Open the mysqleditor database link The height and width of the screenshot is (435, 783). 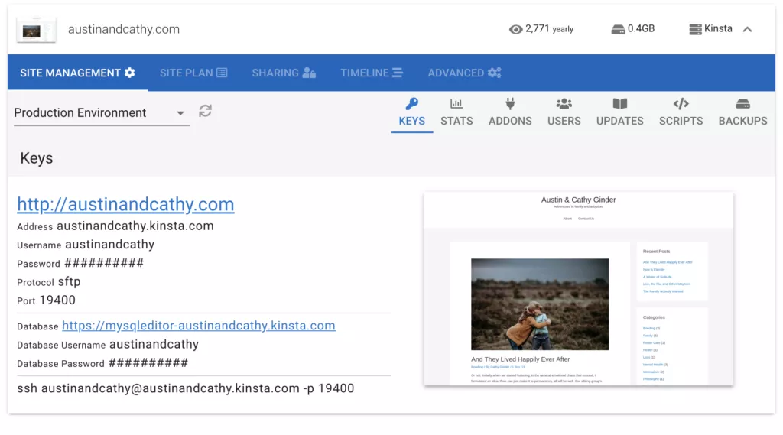[198, 326]
